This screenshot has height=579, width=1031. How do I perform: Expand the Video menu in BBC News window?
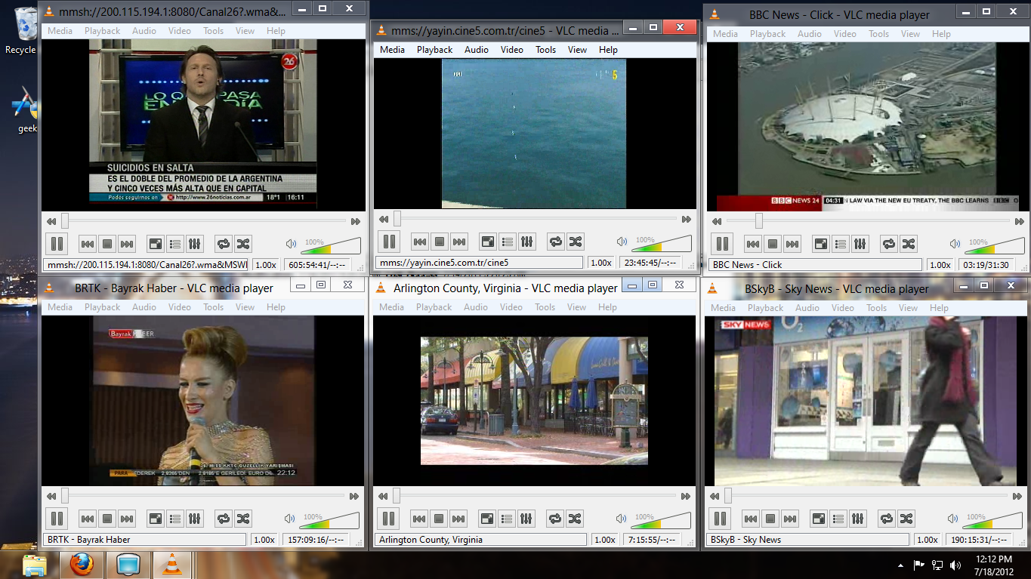pyautogui.click(x=844, y=34)
